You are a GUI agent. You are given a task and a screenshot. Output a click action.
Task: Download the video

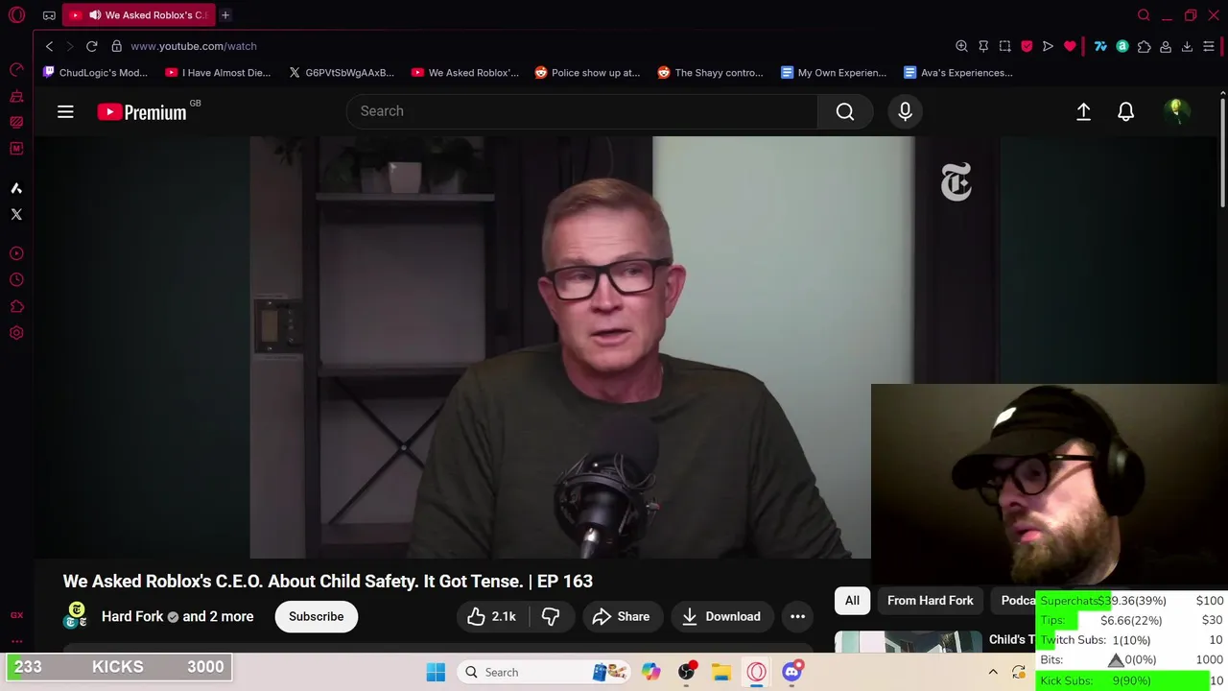click(721, 616)
